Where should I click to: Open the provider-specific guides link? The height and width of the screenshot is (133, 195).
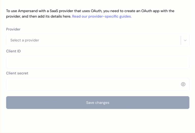click(102, 16)
